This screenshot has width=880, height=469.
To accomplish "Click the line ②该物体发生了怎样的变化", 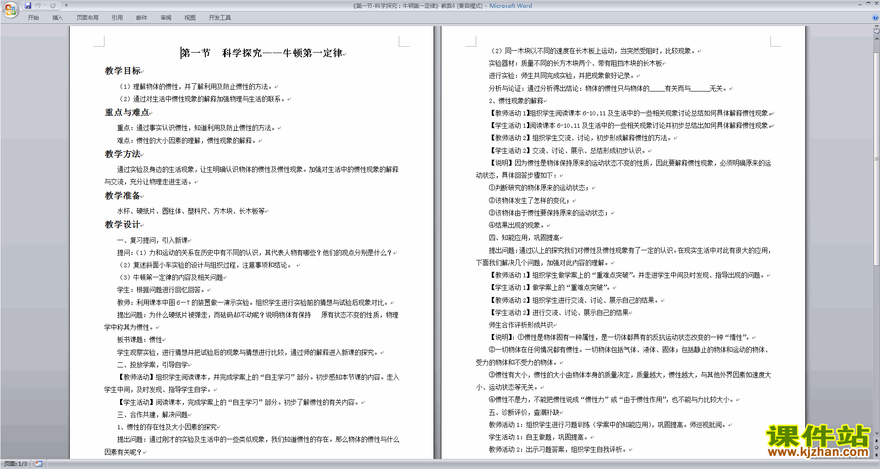I will [529, 200].
